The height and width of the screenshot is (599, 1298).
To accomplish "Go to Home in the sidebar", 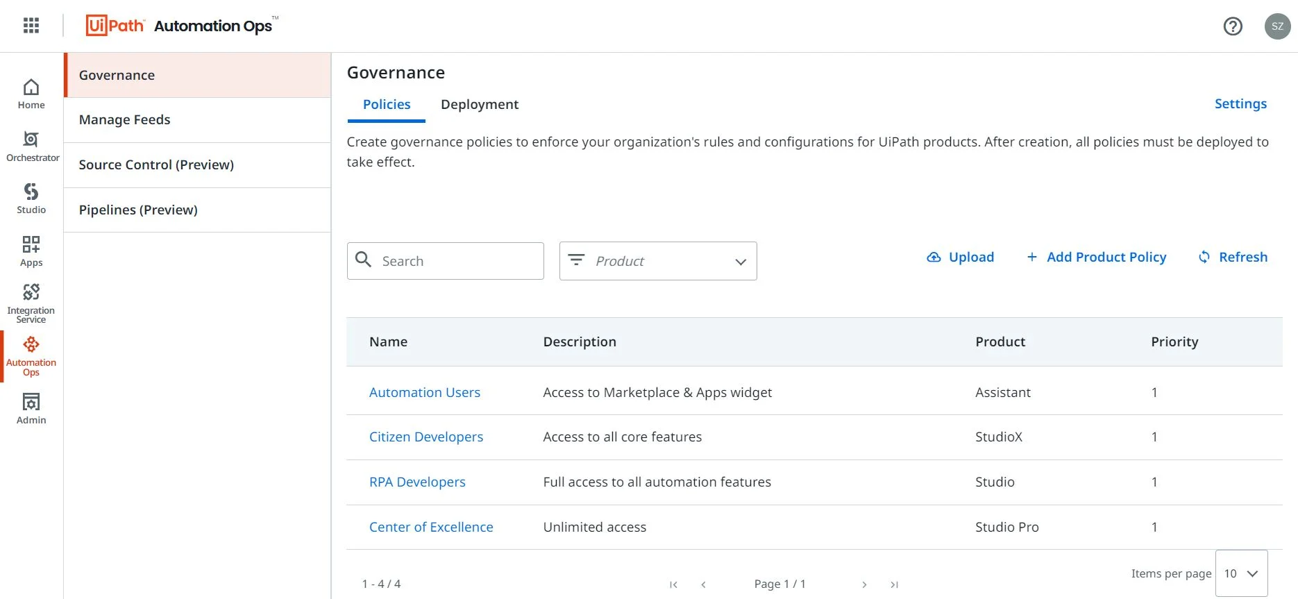I will [31, 94].
